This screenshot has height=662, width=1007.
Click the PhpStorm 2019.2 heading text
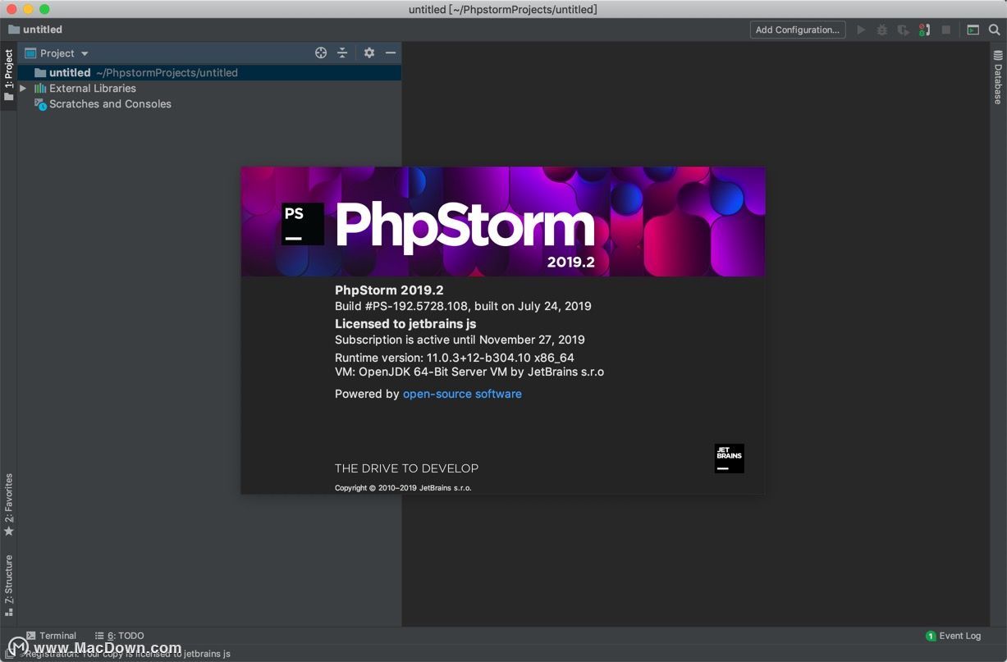point(389,290)
